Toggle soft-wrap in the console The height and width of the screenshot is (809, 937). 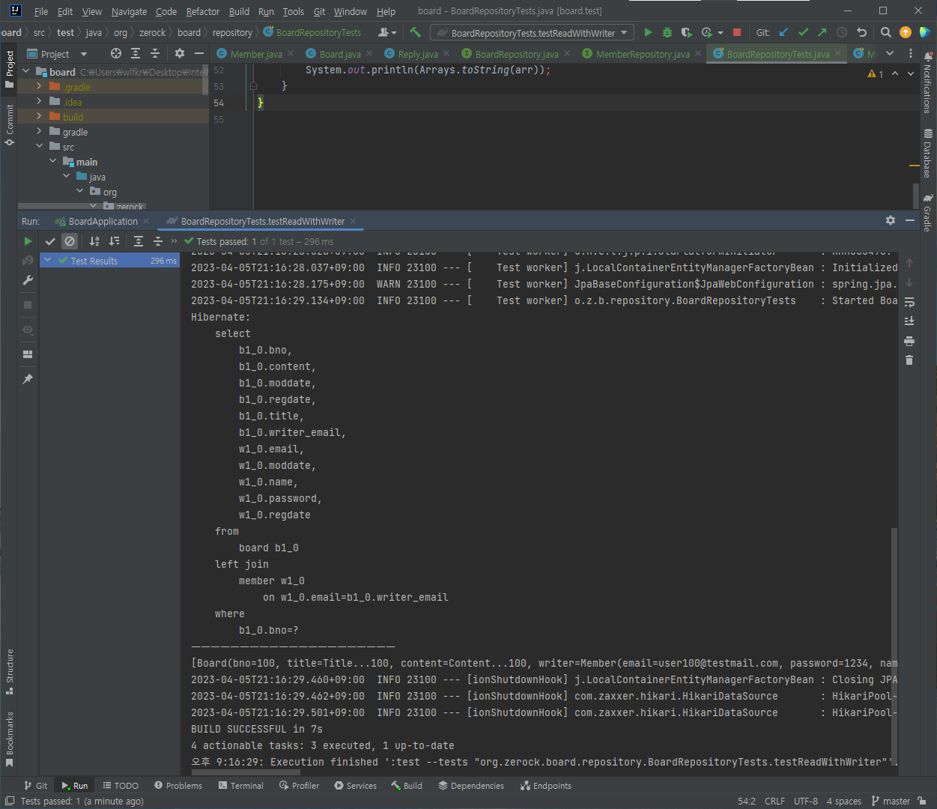(909, 302)
